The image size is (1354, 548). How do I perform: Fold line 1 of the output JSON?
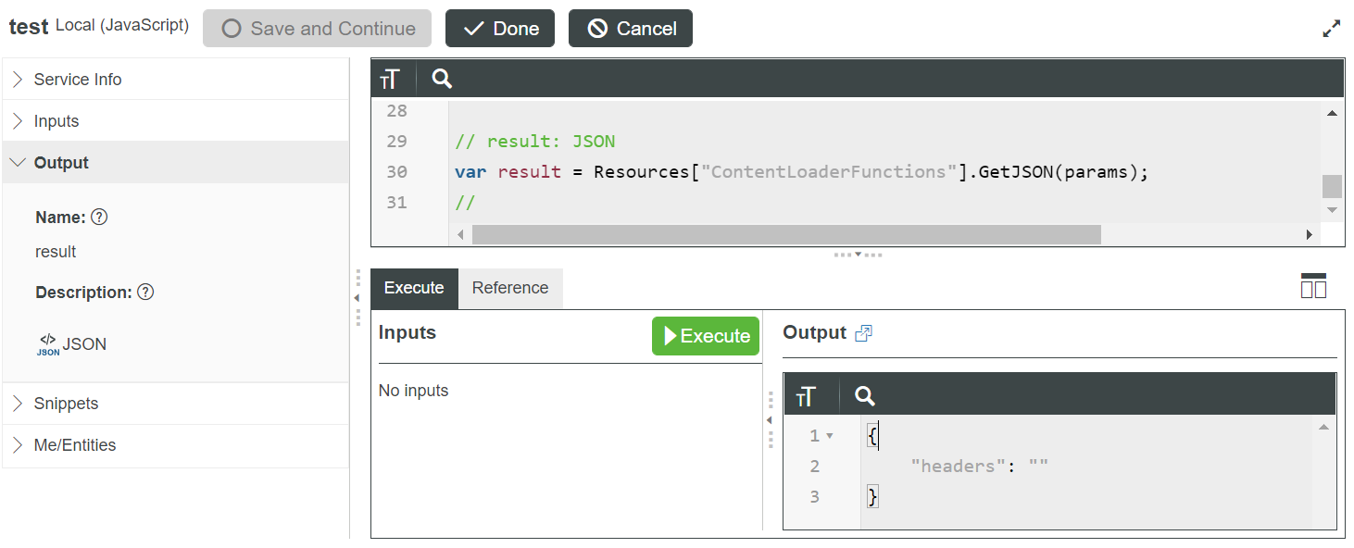click(830, 436)
